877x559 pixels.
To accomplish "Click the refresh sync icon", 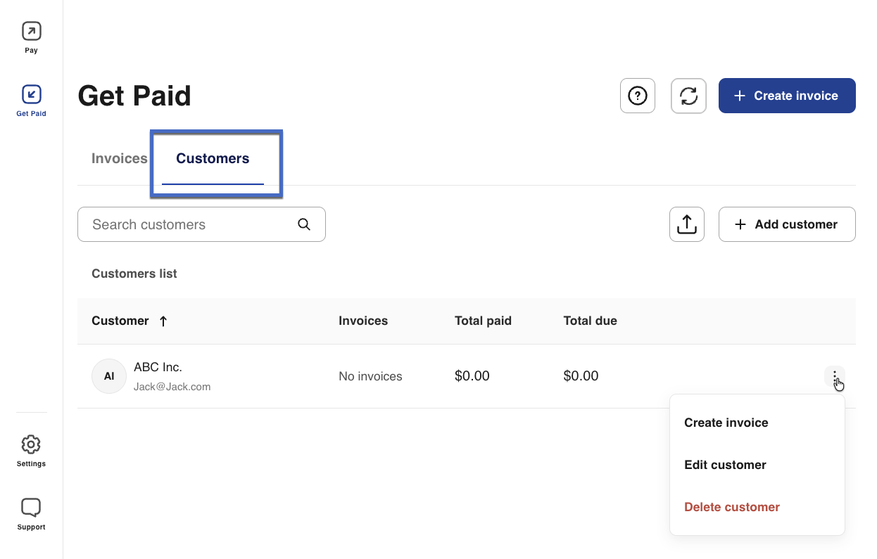I will pyautogui.click(x=688, y=96).
